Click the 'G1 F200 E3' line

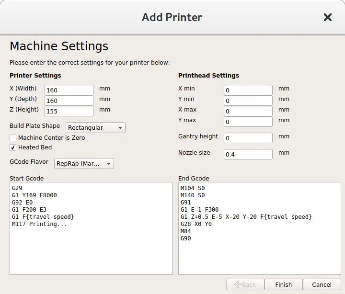29,210
